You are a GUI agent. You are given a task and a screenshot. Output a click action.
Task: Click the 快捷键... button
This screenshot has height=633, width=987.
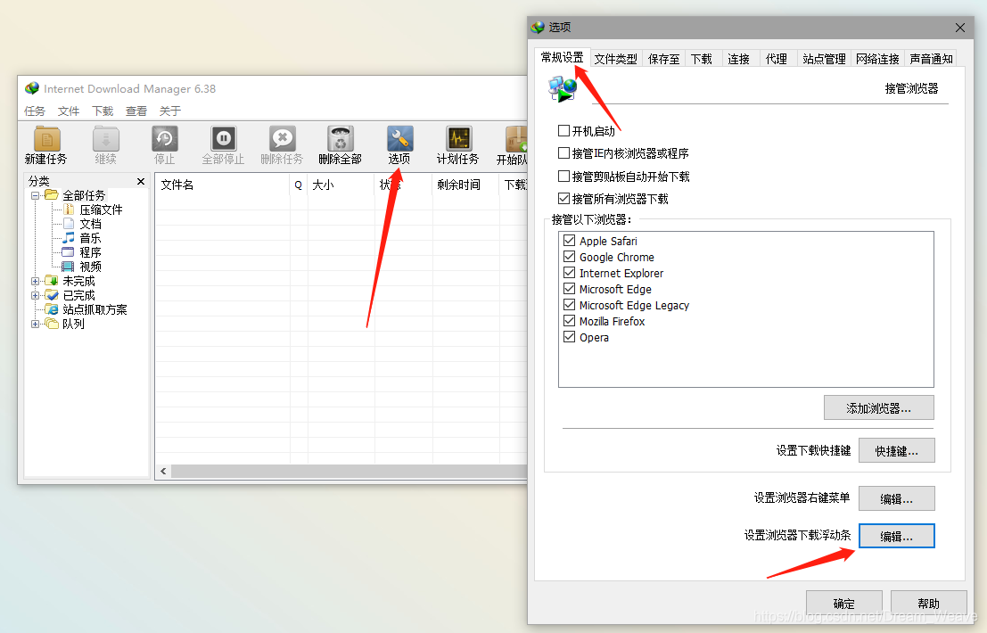pos(896,450)
